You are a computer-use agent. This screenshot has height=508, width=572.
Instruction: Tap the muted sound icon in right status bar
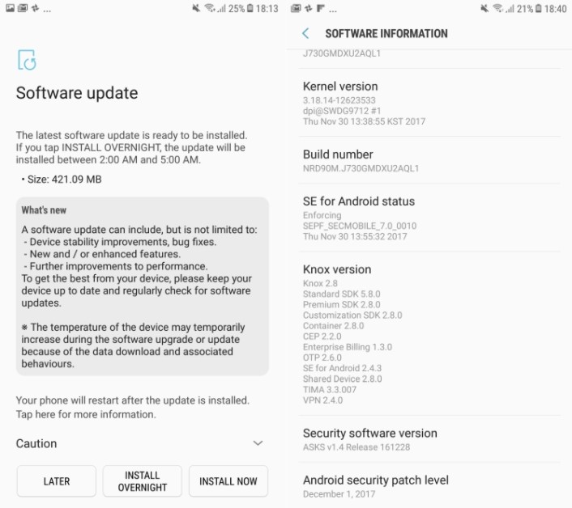[484, 8]
